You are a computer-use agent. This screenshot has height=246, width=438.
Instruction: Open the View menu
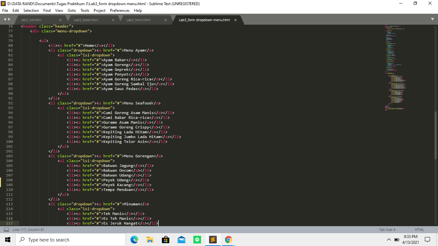(59, 11)
